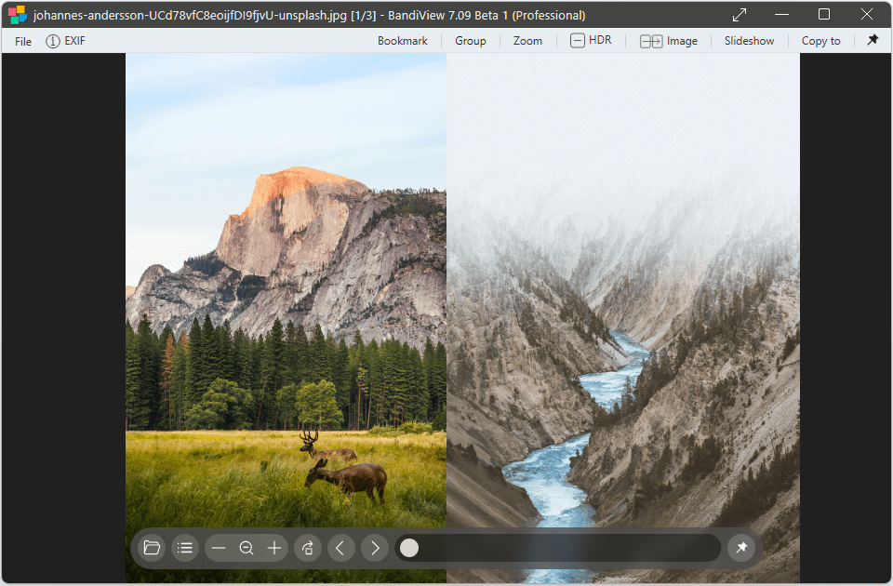This screenshot has width=893, height=586.
Task: Open the file list icon in bottom toolbar
Action: (x=185, y=548)
